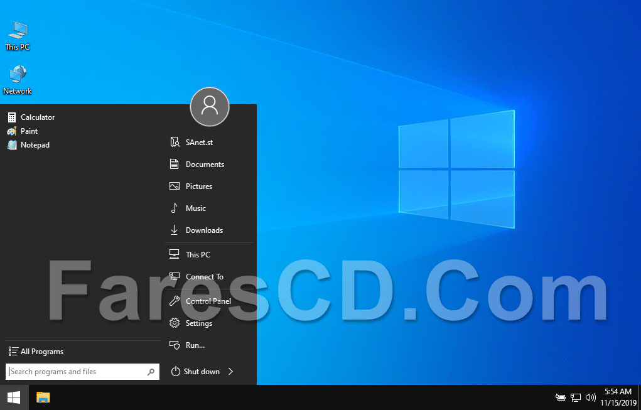The height and width of the screenshot is (410, 641).
Task: Click the Run... link
Action: coord(195,345)
